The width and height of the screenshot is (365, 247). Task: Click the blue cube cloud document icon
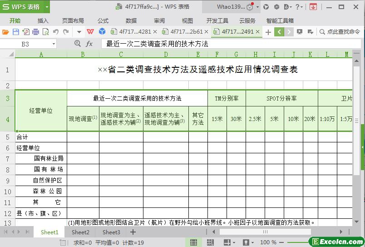point(102,31)
